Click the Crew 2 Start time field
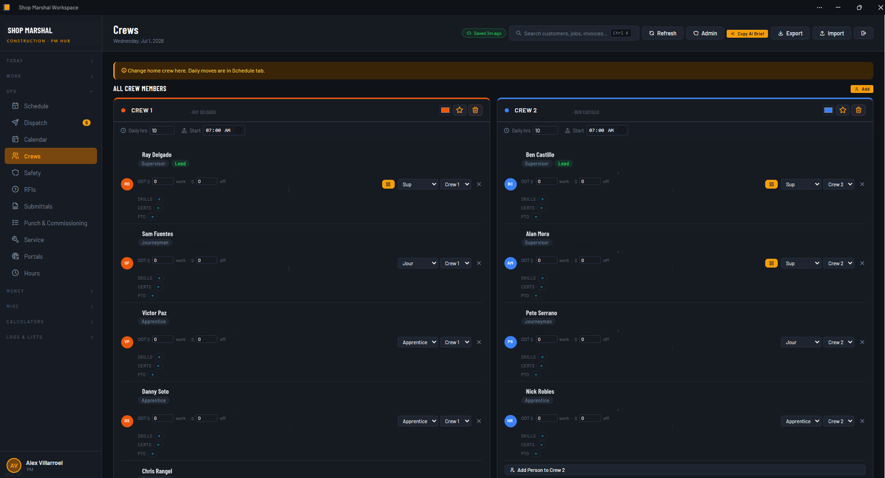 tap(607, 131)
